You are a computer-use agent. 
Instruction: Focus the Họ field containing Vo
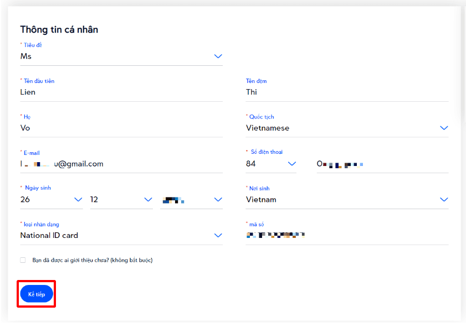121,128
